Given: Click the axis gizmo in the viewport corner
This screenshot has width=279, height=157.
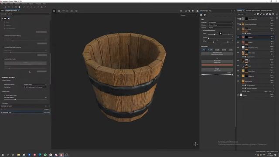Looking at the screenshot, I should pyautogui.click(x=196, y=143).
